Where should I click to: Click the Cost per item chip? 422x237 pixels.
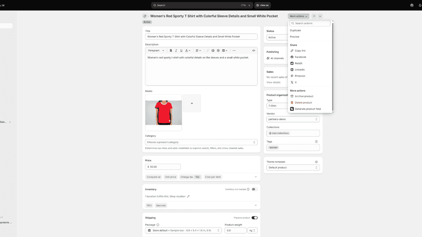click(213, 177)
